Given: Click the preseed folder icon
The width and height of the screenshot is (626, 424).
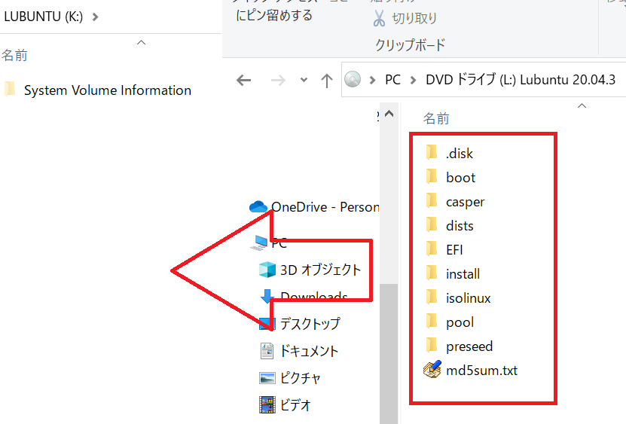Looking at the screenshot, I should pos(432,345).
